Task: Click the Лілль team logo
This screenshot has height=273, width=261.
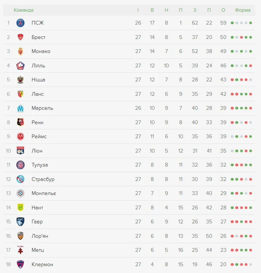Action: tap(20, 66)
